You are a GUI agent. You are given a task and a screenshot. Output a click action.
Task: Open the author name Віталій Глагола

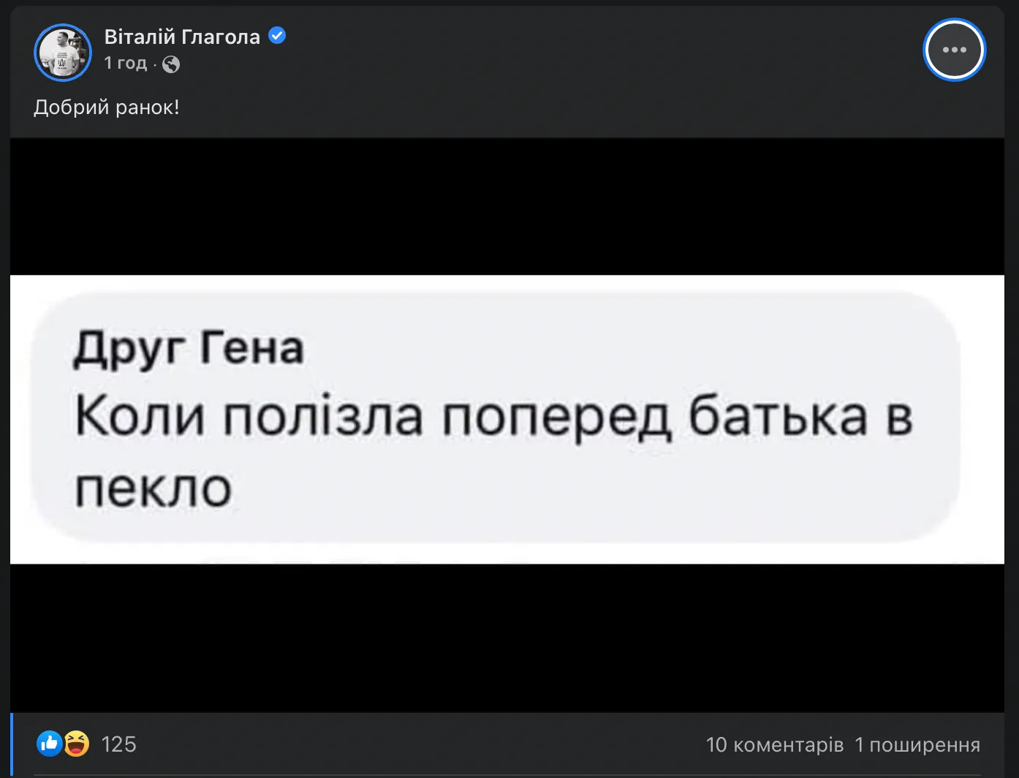[x=182, y=37]
